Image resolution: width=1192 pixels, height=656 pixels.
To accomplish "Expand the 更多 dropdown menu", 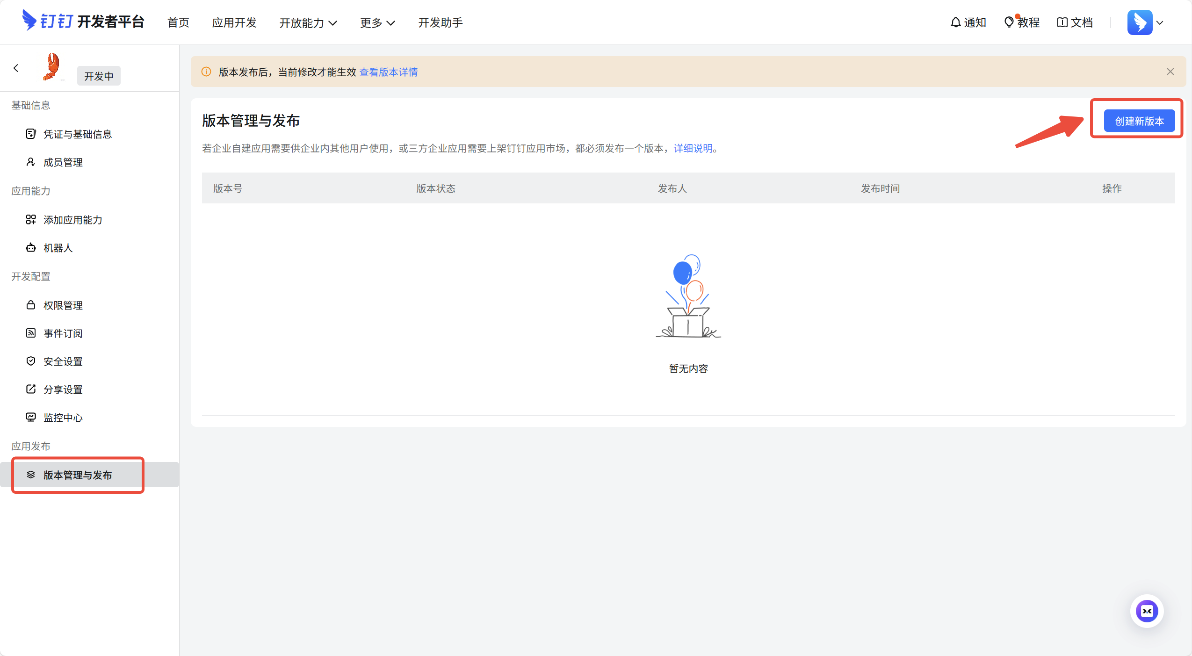I will [377, 22].
